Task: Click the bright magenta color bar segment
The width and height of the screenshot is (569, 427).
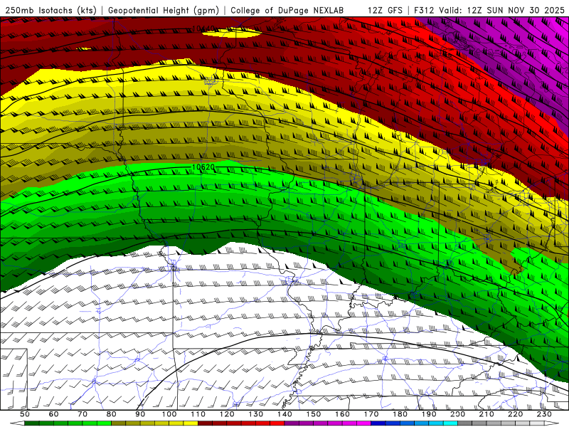Action: coord(364,423)
